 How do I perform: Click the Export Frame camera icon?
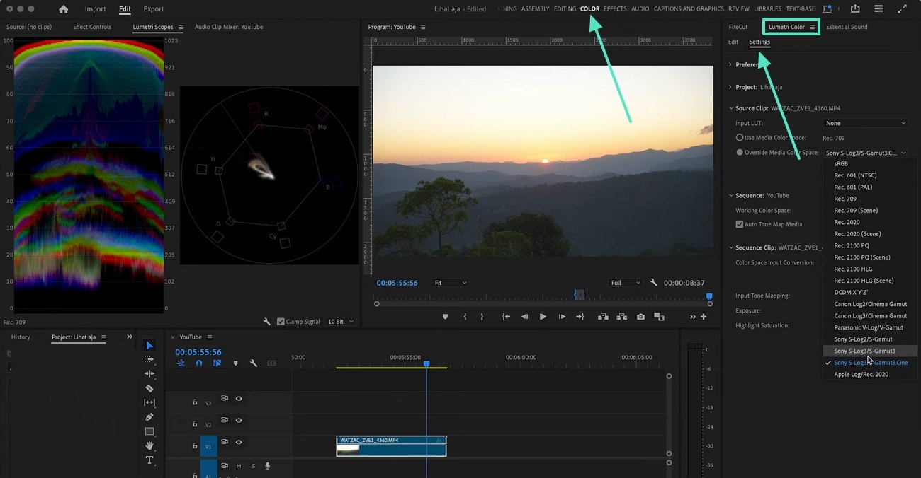640,317
